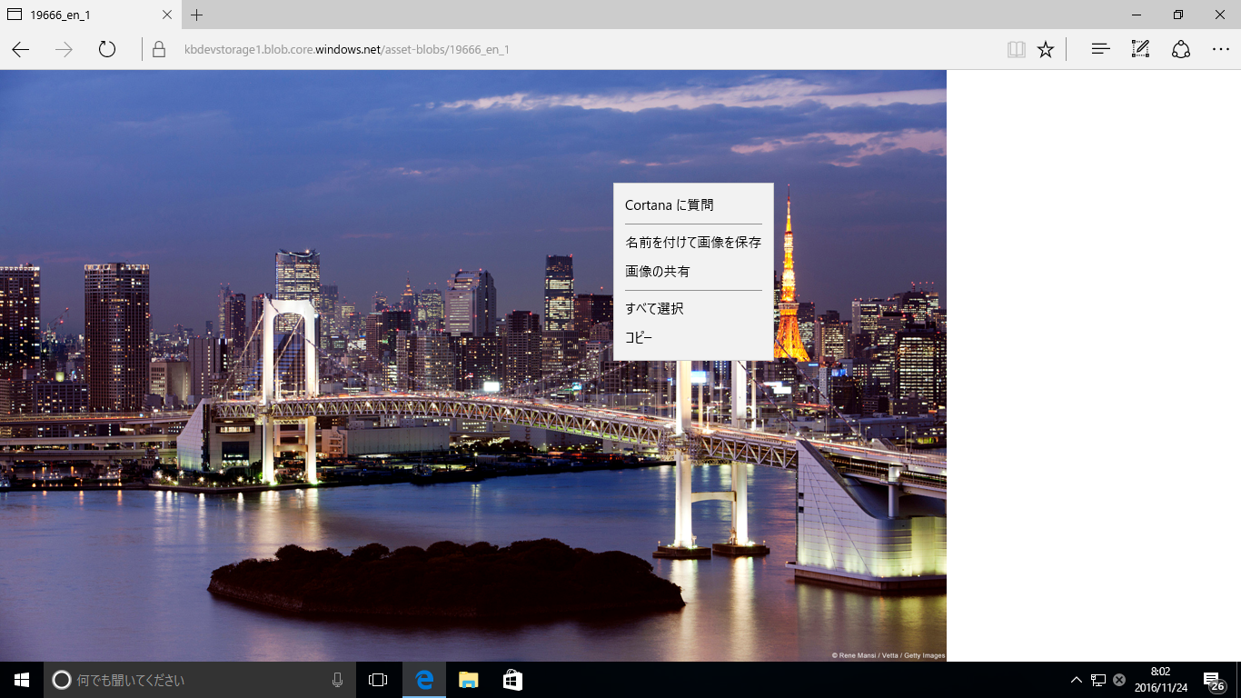
Task: Select コピー in the context menu
Action: pos(636,337)
